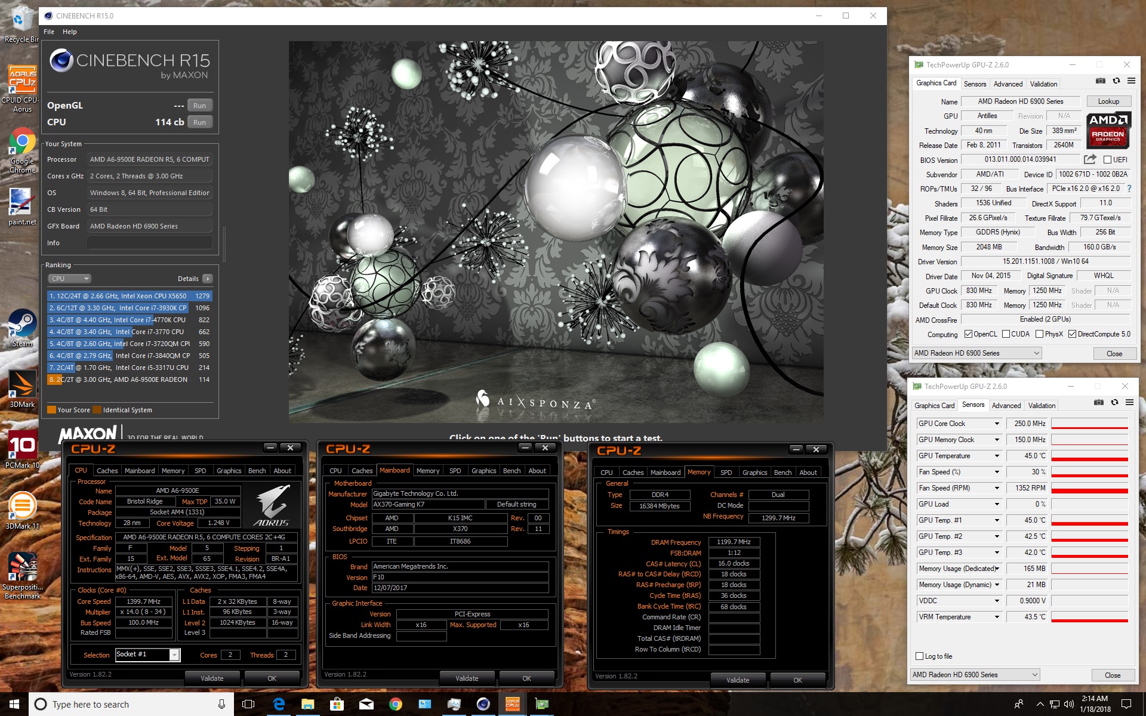
Task: Click Cortana microphone icon in search box
Action: (x=221, y=704)
